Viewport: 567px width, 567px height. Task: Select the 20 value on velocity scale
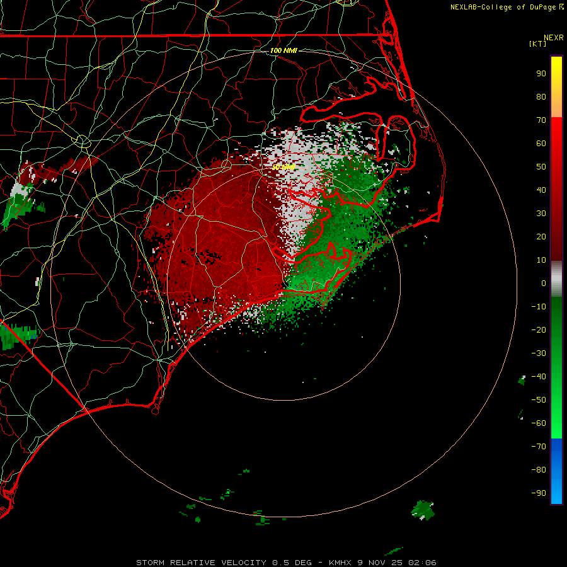coord(541,236)
